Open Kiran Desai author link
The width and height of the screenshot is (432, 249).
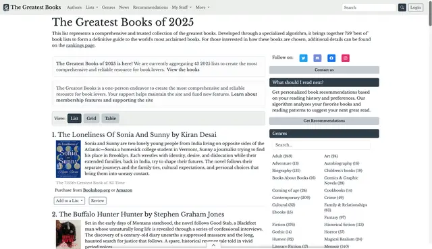point(198,135)
